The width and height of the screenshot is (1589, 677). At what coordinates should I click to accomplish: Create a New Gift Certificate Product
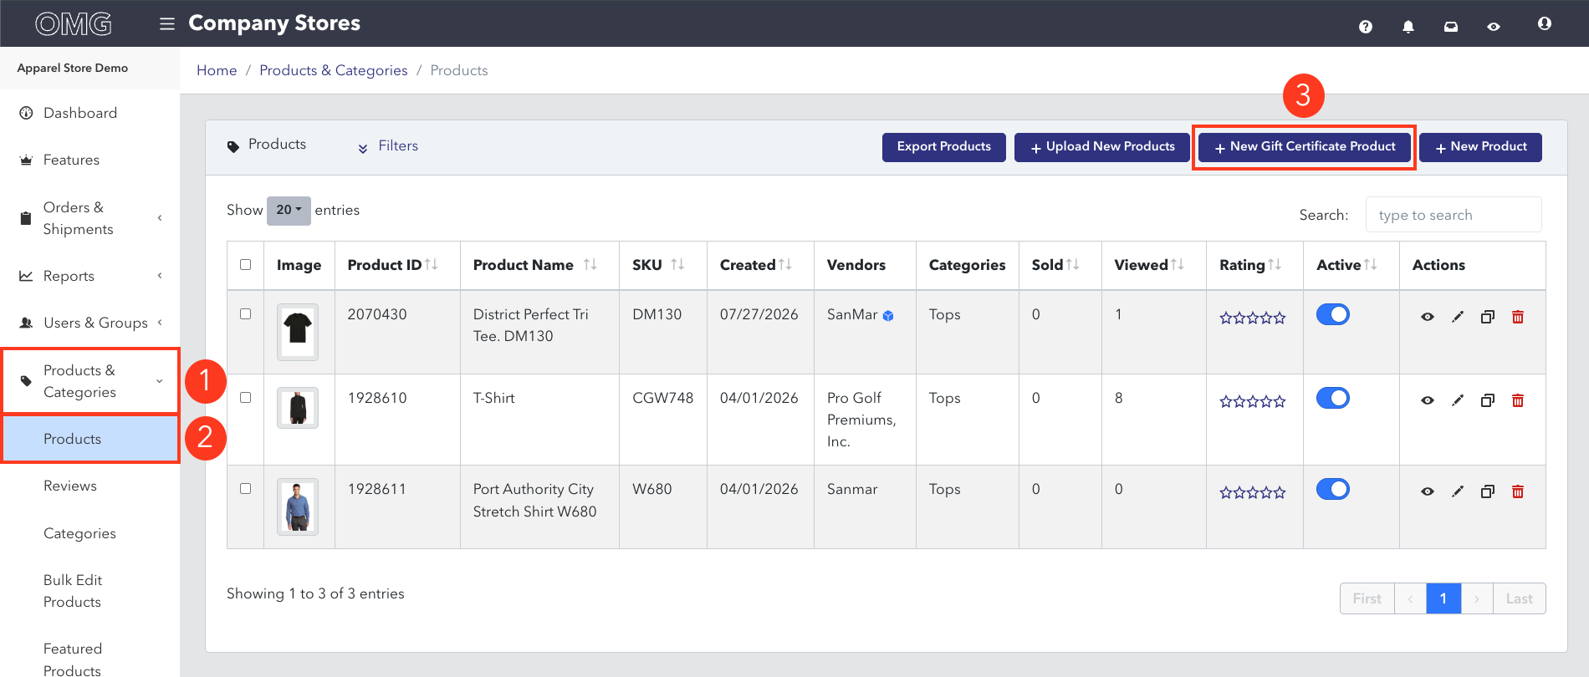click(x=1305, y=147)
